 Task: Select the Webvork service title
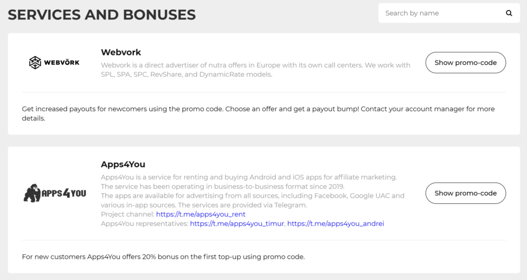coord(121,52)
